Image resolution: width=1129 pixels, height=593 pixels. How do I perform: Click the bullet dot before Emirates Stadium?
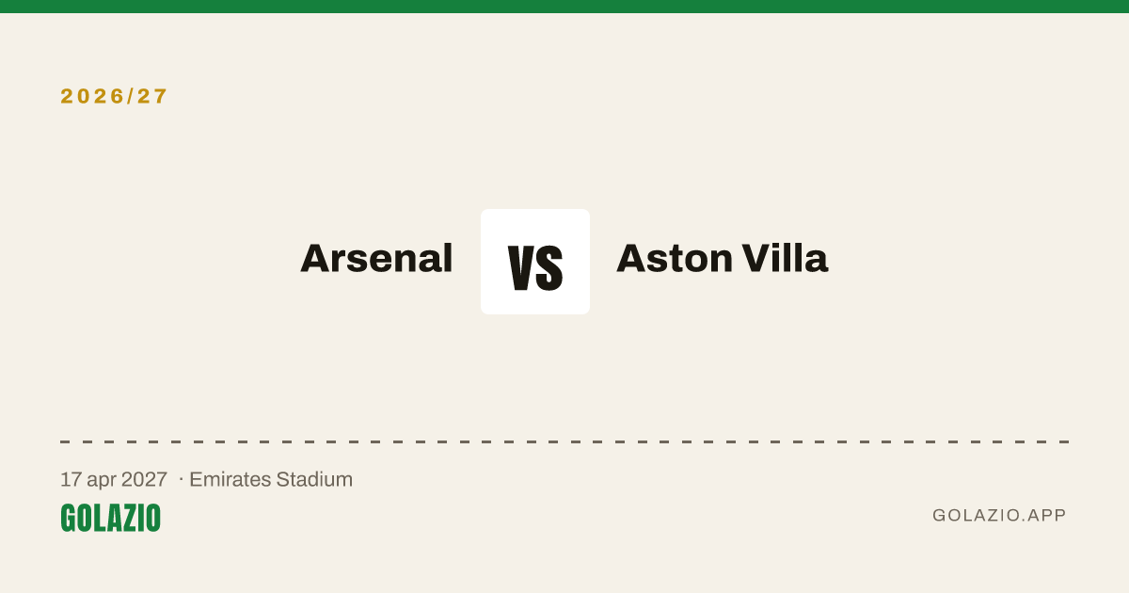(x=181, y=479)
